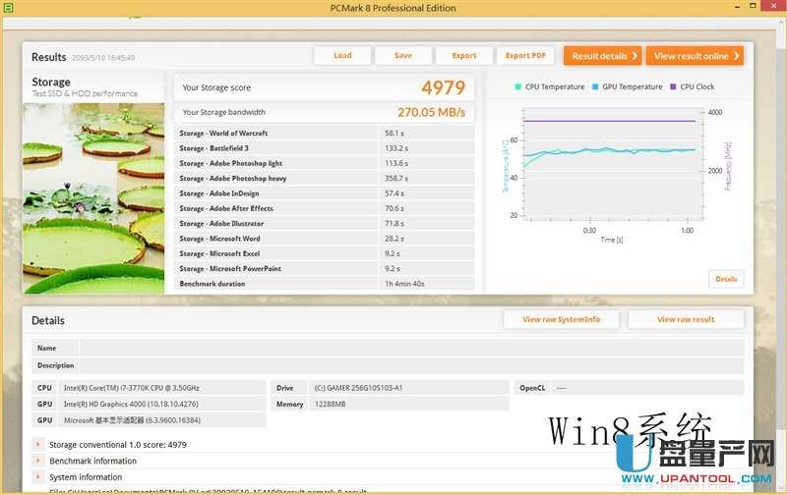Click the Storage lily pad thumbnail image
The image size is (787, 495).
pyautogui.click(x=93, y=196)
